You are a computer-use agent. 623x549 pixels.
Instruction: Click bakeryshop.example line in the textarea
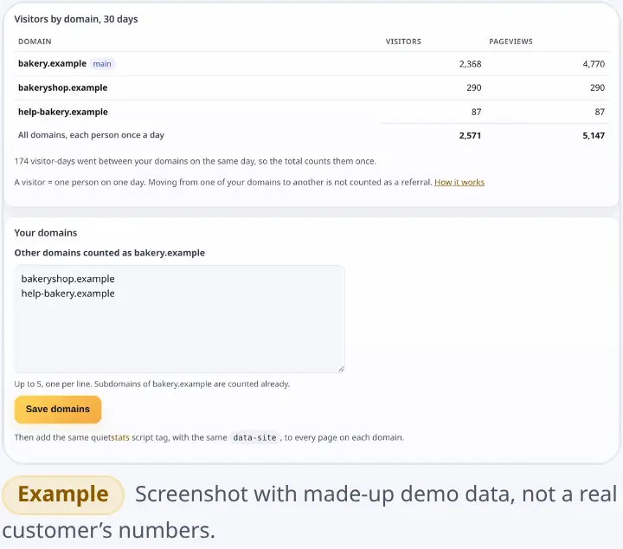coord(68,279)
